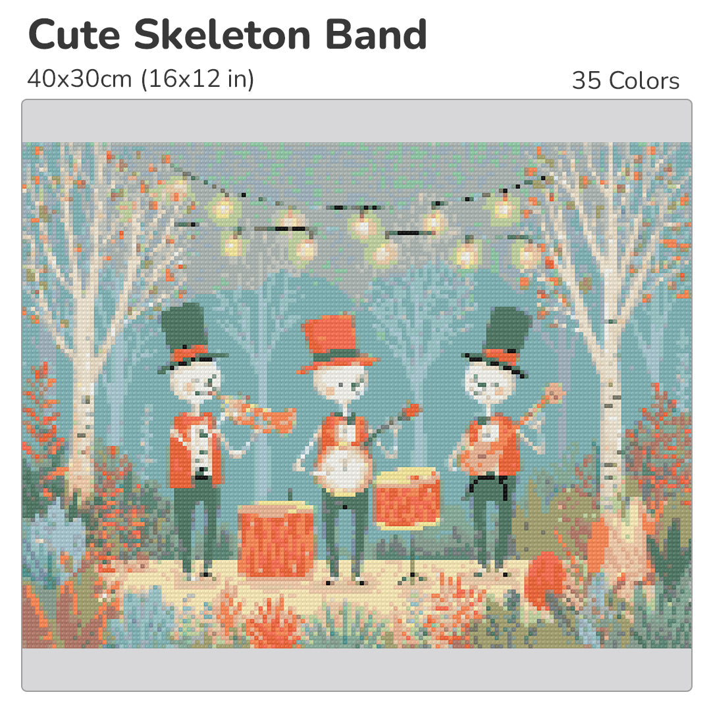Image resolution: width=711 pixels, height=711 pixels.
Task: Click the left skeleton's face
Action: point(195,382)
